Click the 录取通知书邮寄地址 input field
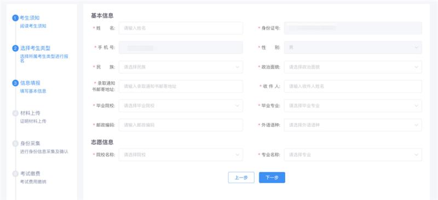The height and width of the screenshot is (200, 438). [181, 87]
